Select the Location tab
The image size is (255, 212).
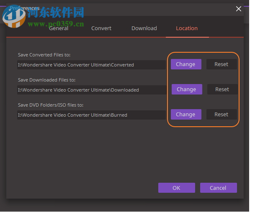(x=187, y=28)
